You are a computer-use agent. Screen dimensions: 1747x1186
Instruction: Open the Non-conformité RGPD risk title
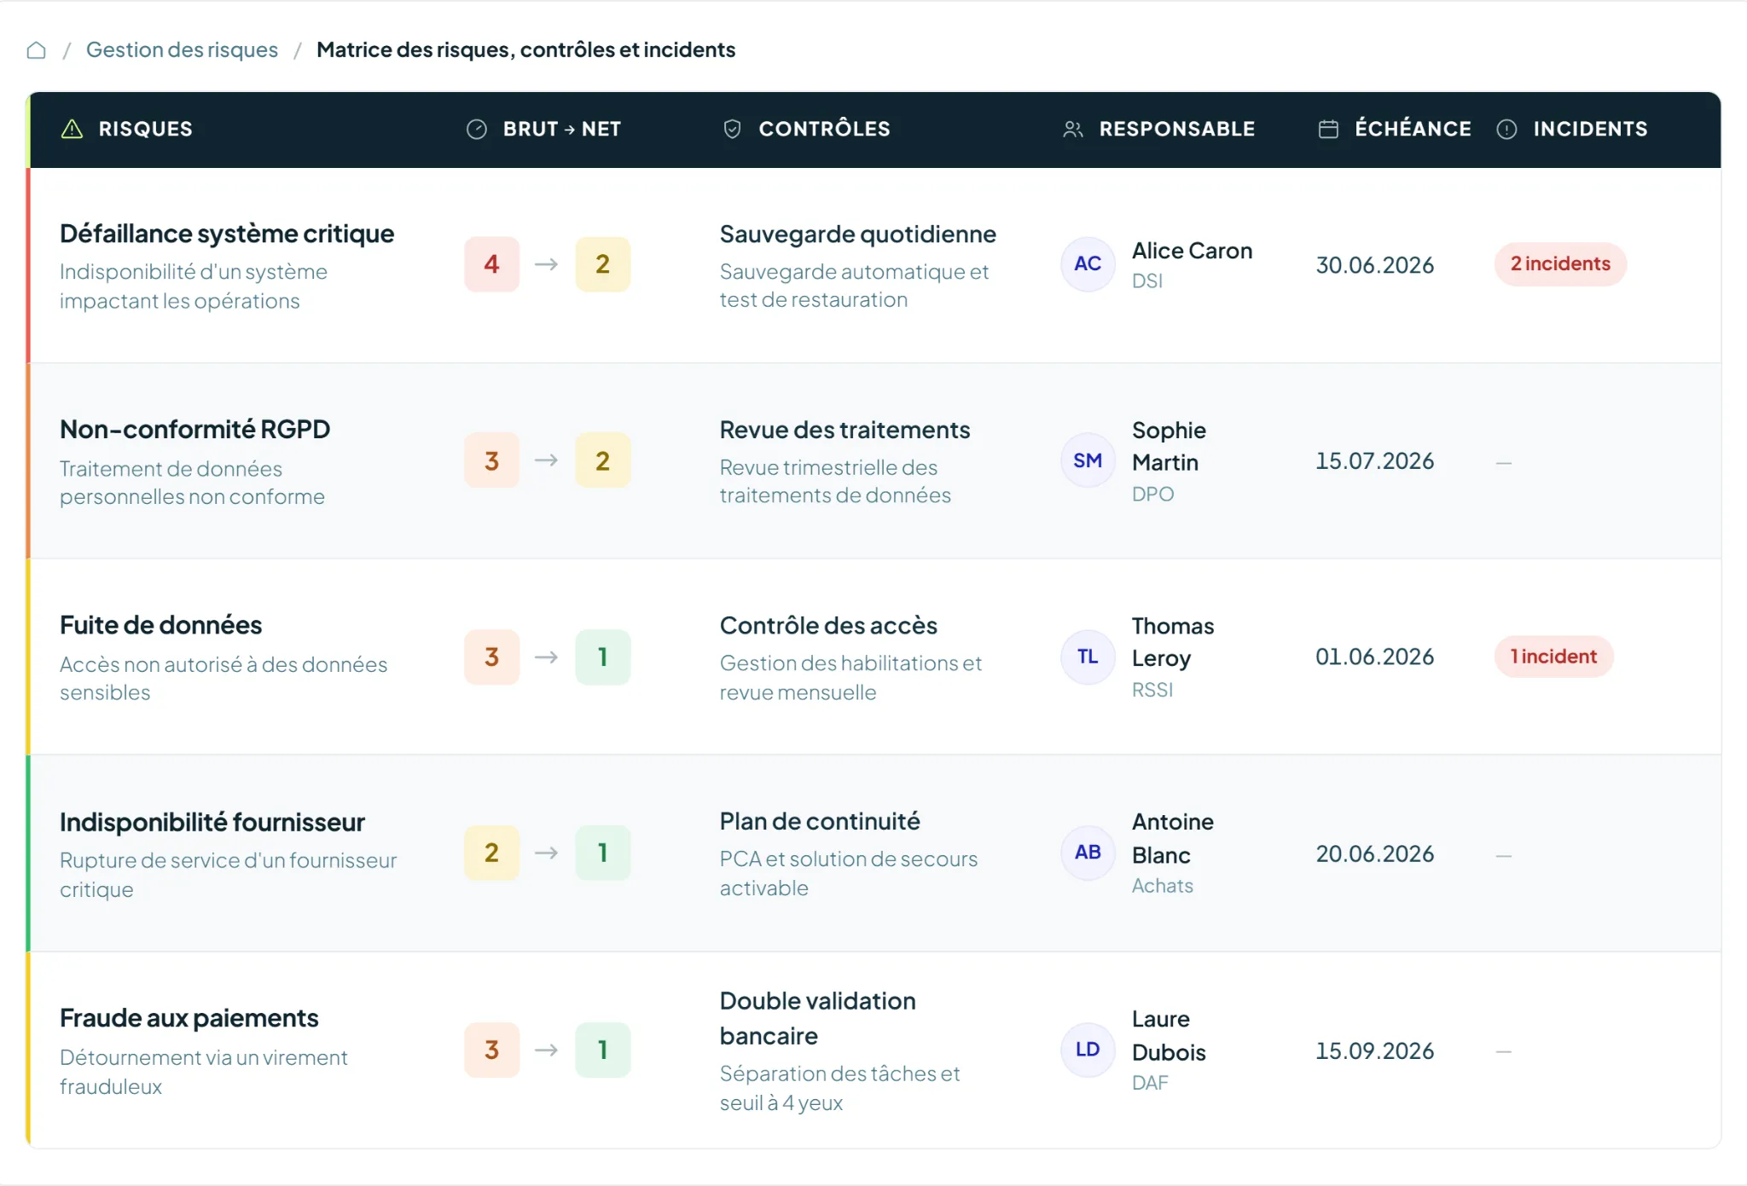click(x=194, y=429)
